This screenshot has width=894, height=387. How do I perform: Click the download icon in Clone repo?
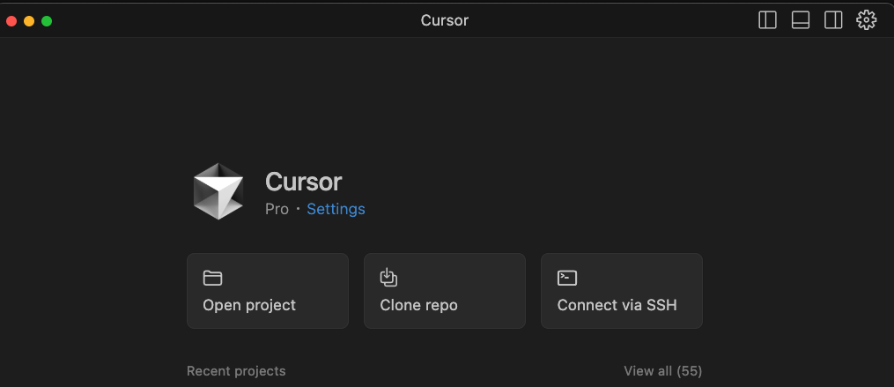pyautogui.click(x=388, y=278)
